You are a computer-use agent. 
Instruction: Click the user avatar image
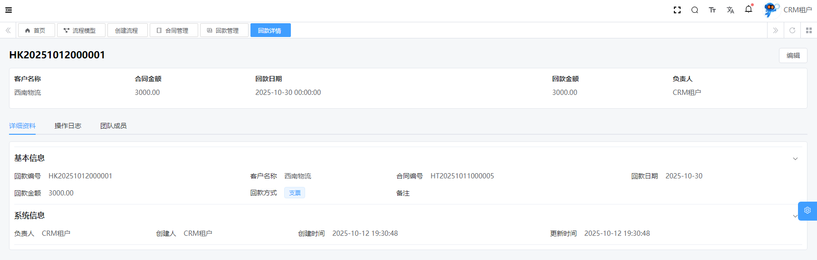(x=771, y=9)
